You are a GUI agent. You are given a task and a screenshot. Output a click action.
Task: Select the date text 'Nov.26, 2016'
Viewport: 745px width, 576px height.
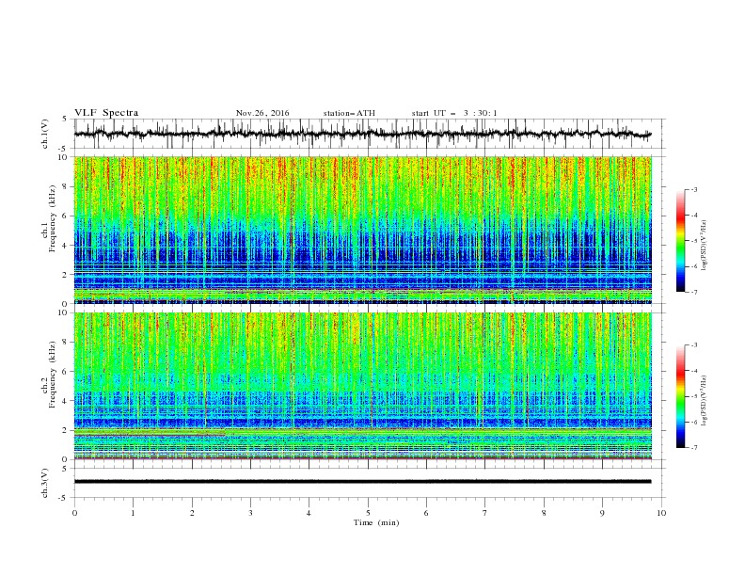pos(262,113)
